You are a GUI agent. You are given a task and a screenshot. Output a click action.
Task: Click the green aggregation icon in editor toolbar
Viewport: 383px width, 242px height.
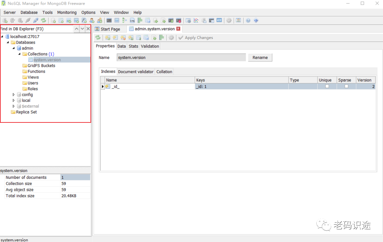(161, 38)
